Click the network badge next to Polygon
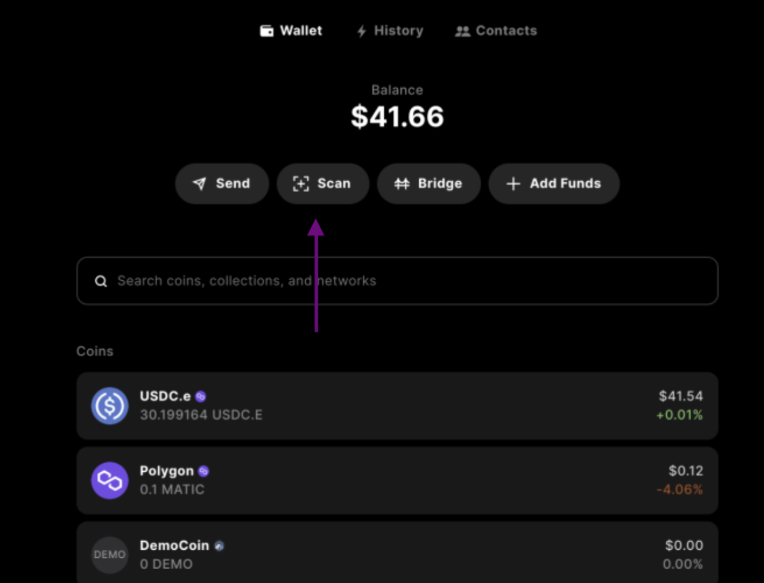 203,471
